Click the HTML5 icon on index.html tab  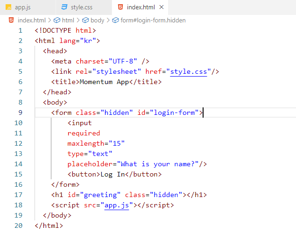click(x=120, y=7)
